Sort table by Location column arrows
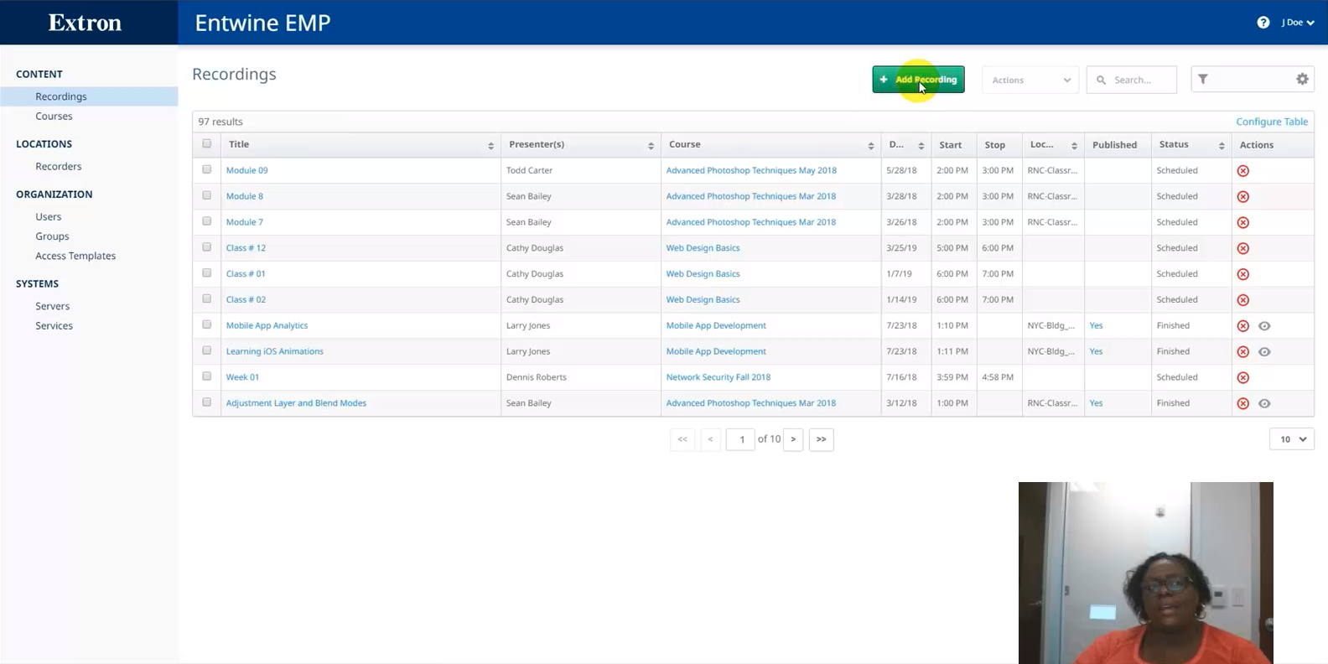Viewport: 1328px width, 664px height. (x=1074, y=146)
